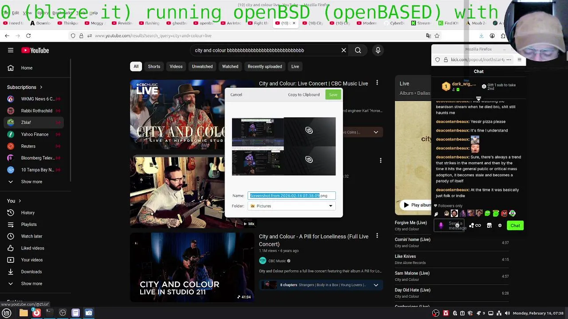Open the Folder Pictures dropdown in the save dialog
Screen dimensions: 568x319
click(x=292, y=206)
